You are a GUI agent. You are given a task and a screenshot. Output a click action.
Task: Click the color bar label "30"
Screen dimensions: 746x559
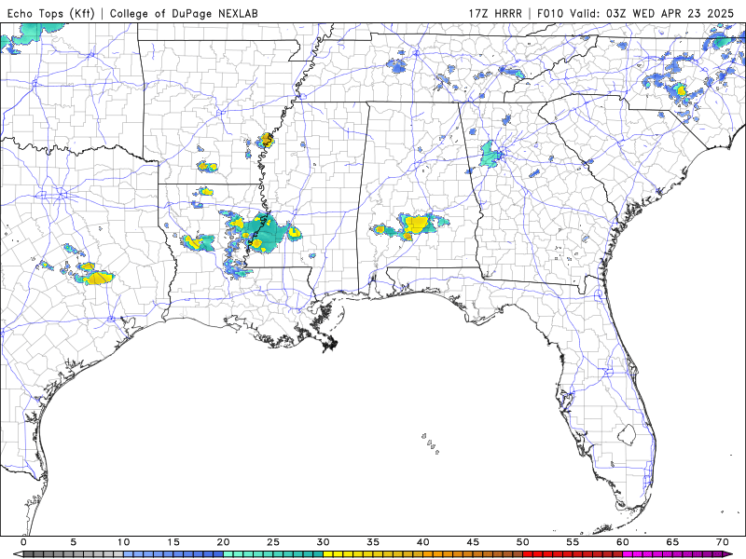tap(323, 542)
